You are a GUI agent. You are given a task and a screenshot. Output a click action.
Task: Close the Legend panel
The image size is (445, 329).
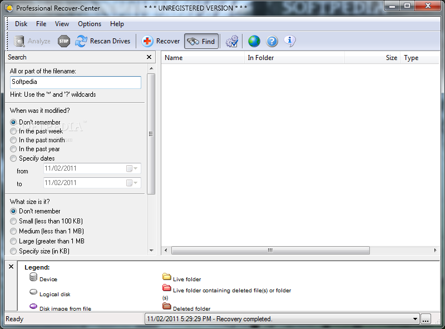click(11, 267)
